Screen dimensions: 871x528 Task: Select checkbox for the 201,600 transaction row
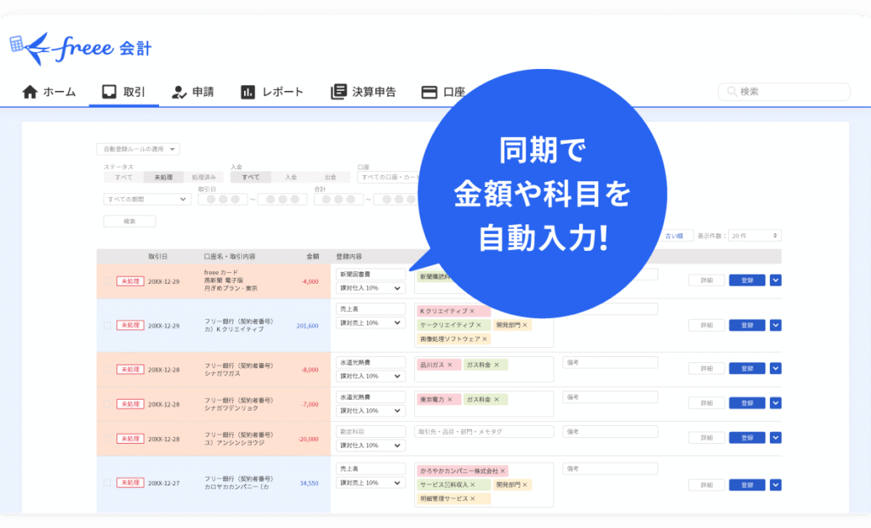106,326
